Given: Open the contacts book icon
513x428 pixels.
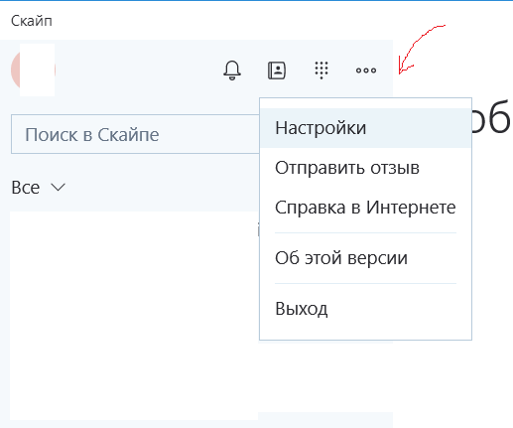Looking at the screenshot, I should [277, 71].
